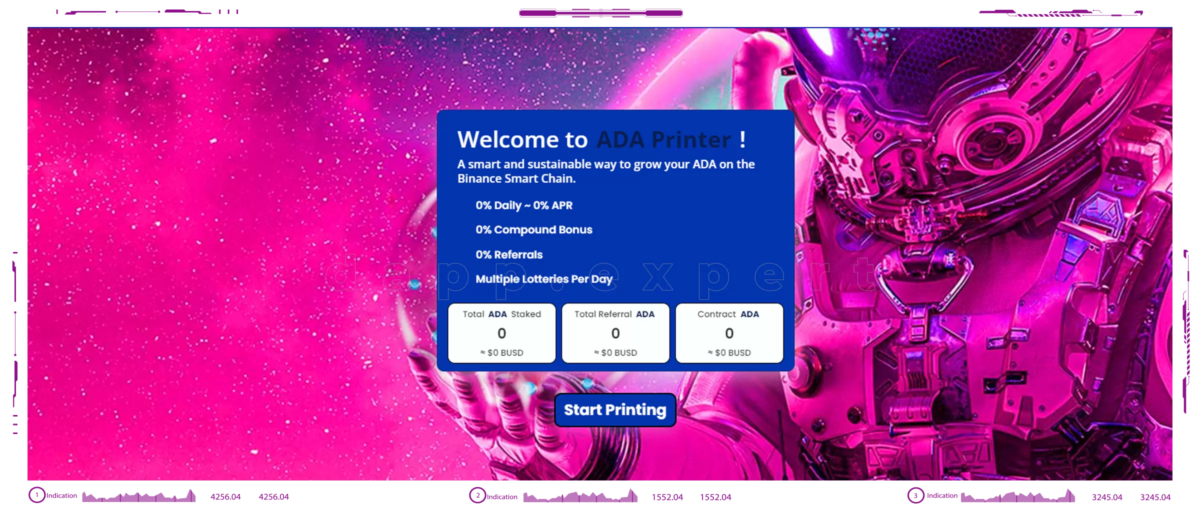1200x508 pixels.
Task: Click the chart beside Indication 2
Action: tap(580, 495)
